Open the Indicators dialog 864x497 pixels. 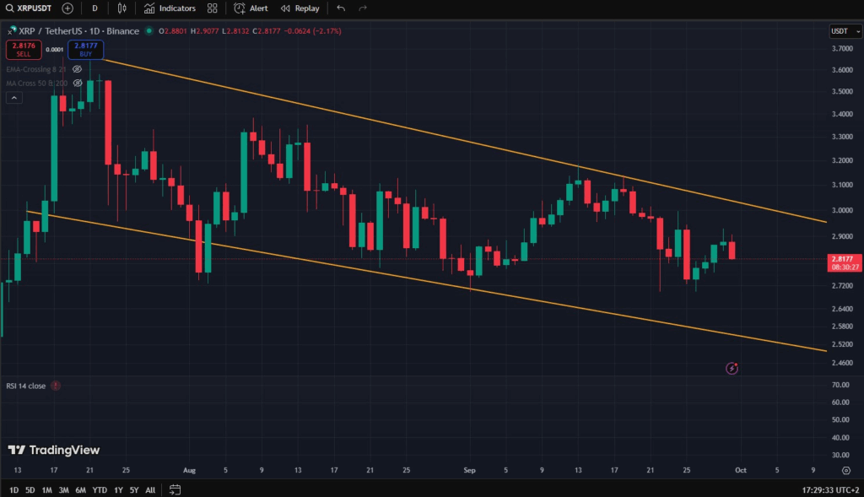(170, 8)
